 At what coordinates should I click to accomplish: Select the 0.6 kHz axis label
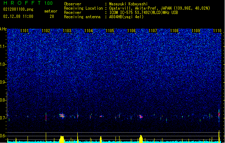[3, 136]
